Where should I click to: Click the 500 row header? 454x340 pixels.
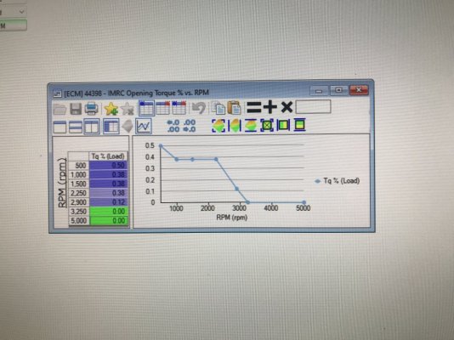[78, 165]
